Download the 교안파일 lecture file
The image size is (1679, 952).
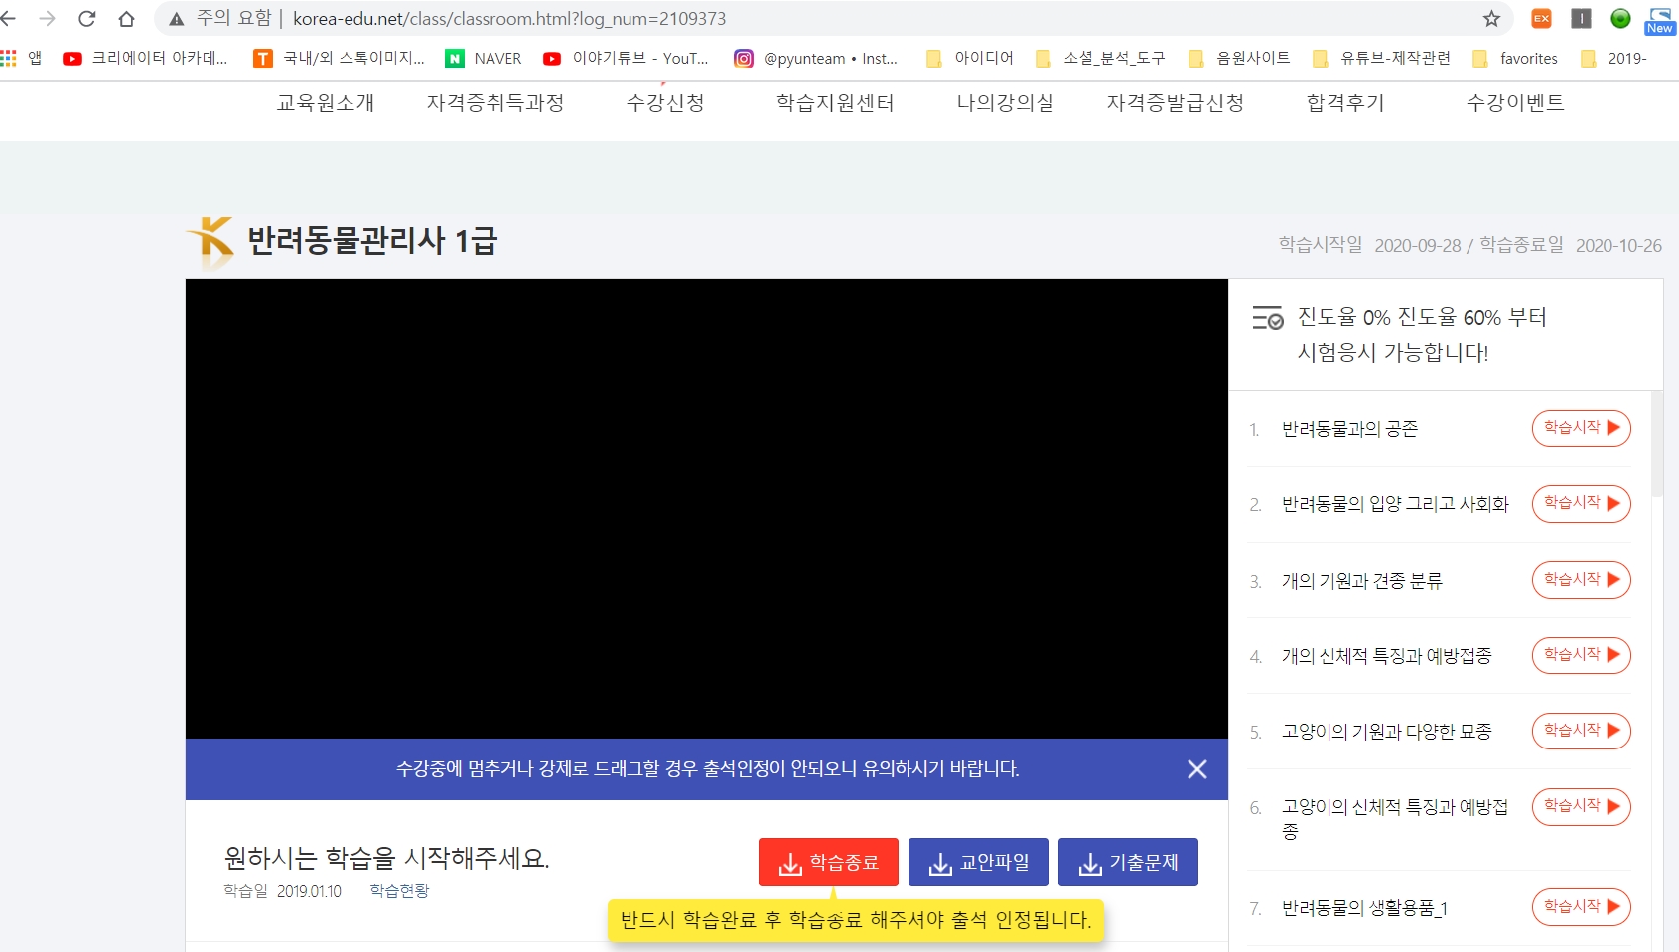tap(978, 863)
